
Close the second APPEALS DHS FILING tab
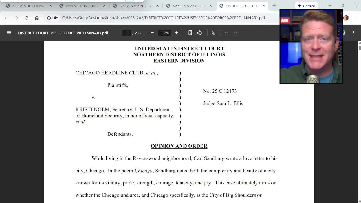[x=104, y=6]
